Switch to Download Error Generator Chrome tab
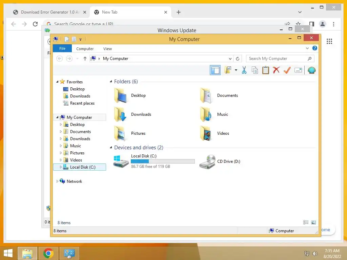This screenshot has height=260, width=347. tap(50, 12)
